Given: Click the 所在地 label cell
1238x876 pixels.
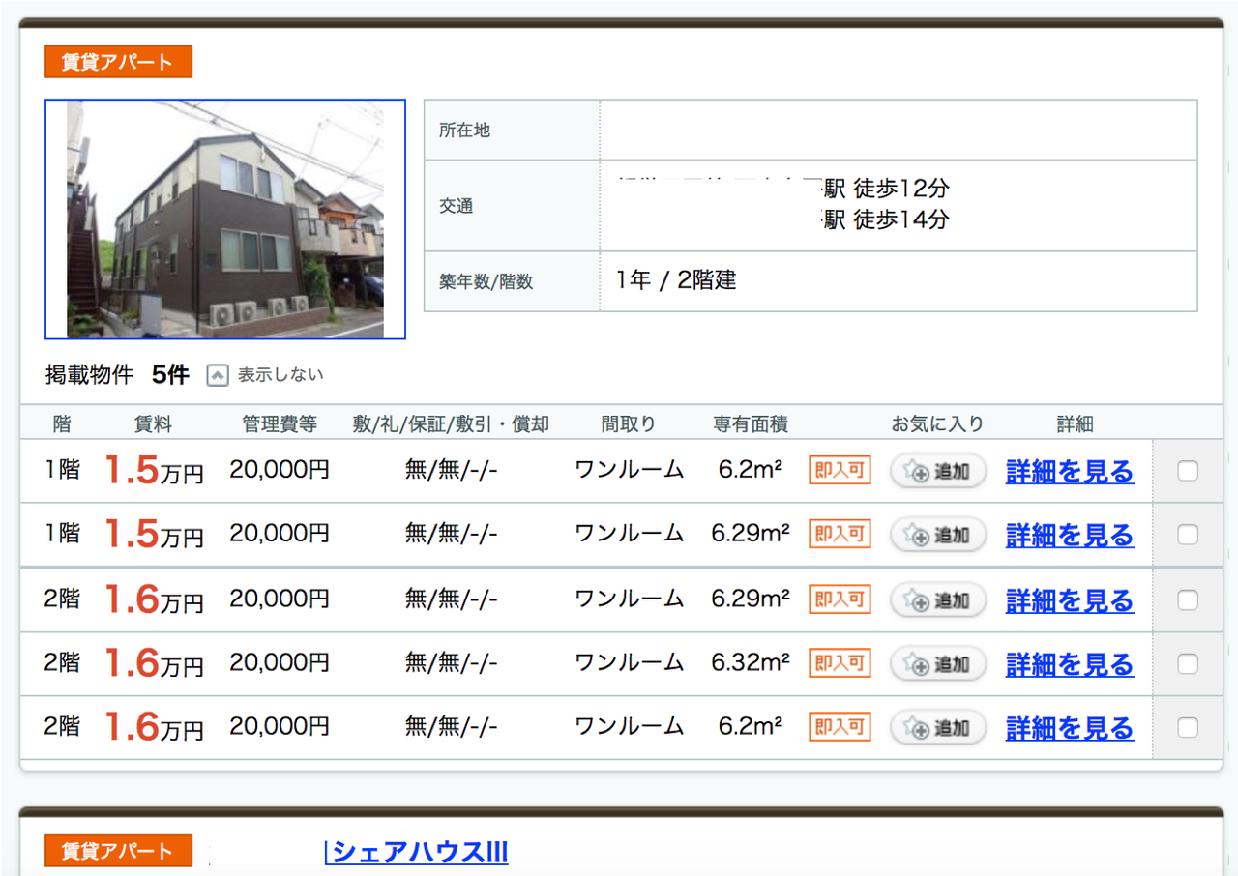Looking at the screenshot, I should [512, 130].
